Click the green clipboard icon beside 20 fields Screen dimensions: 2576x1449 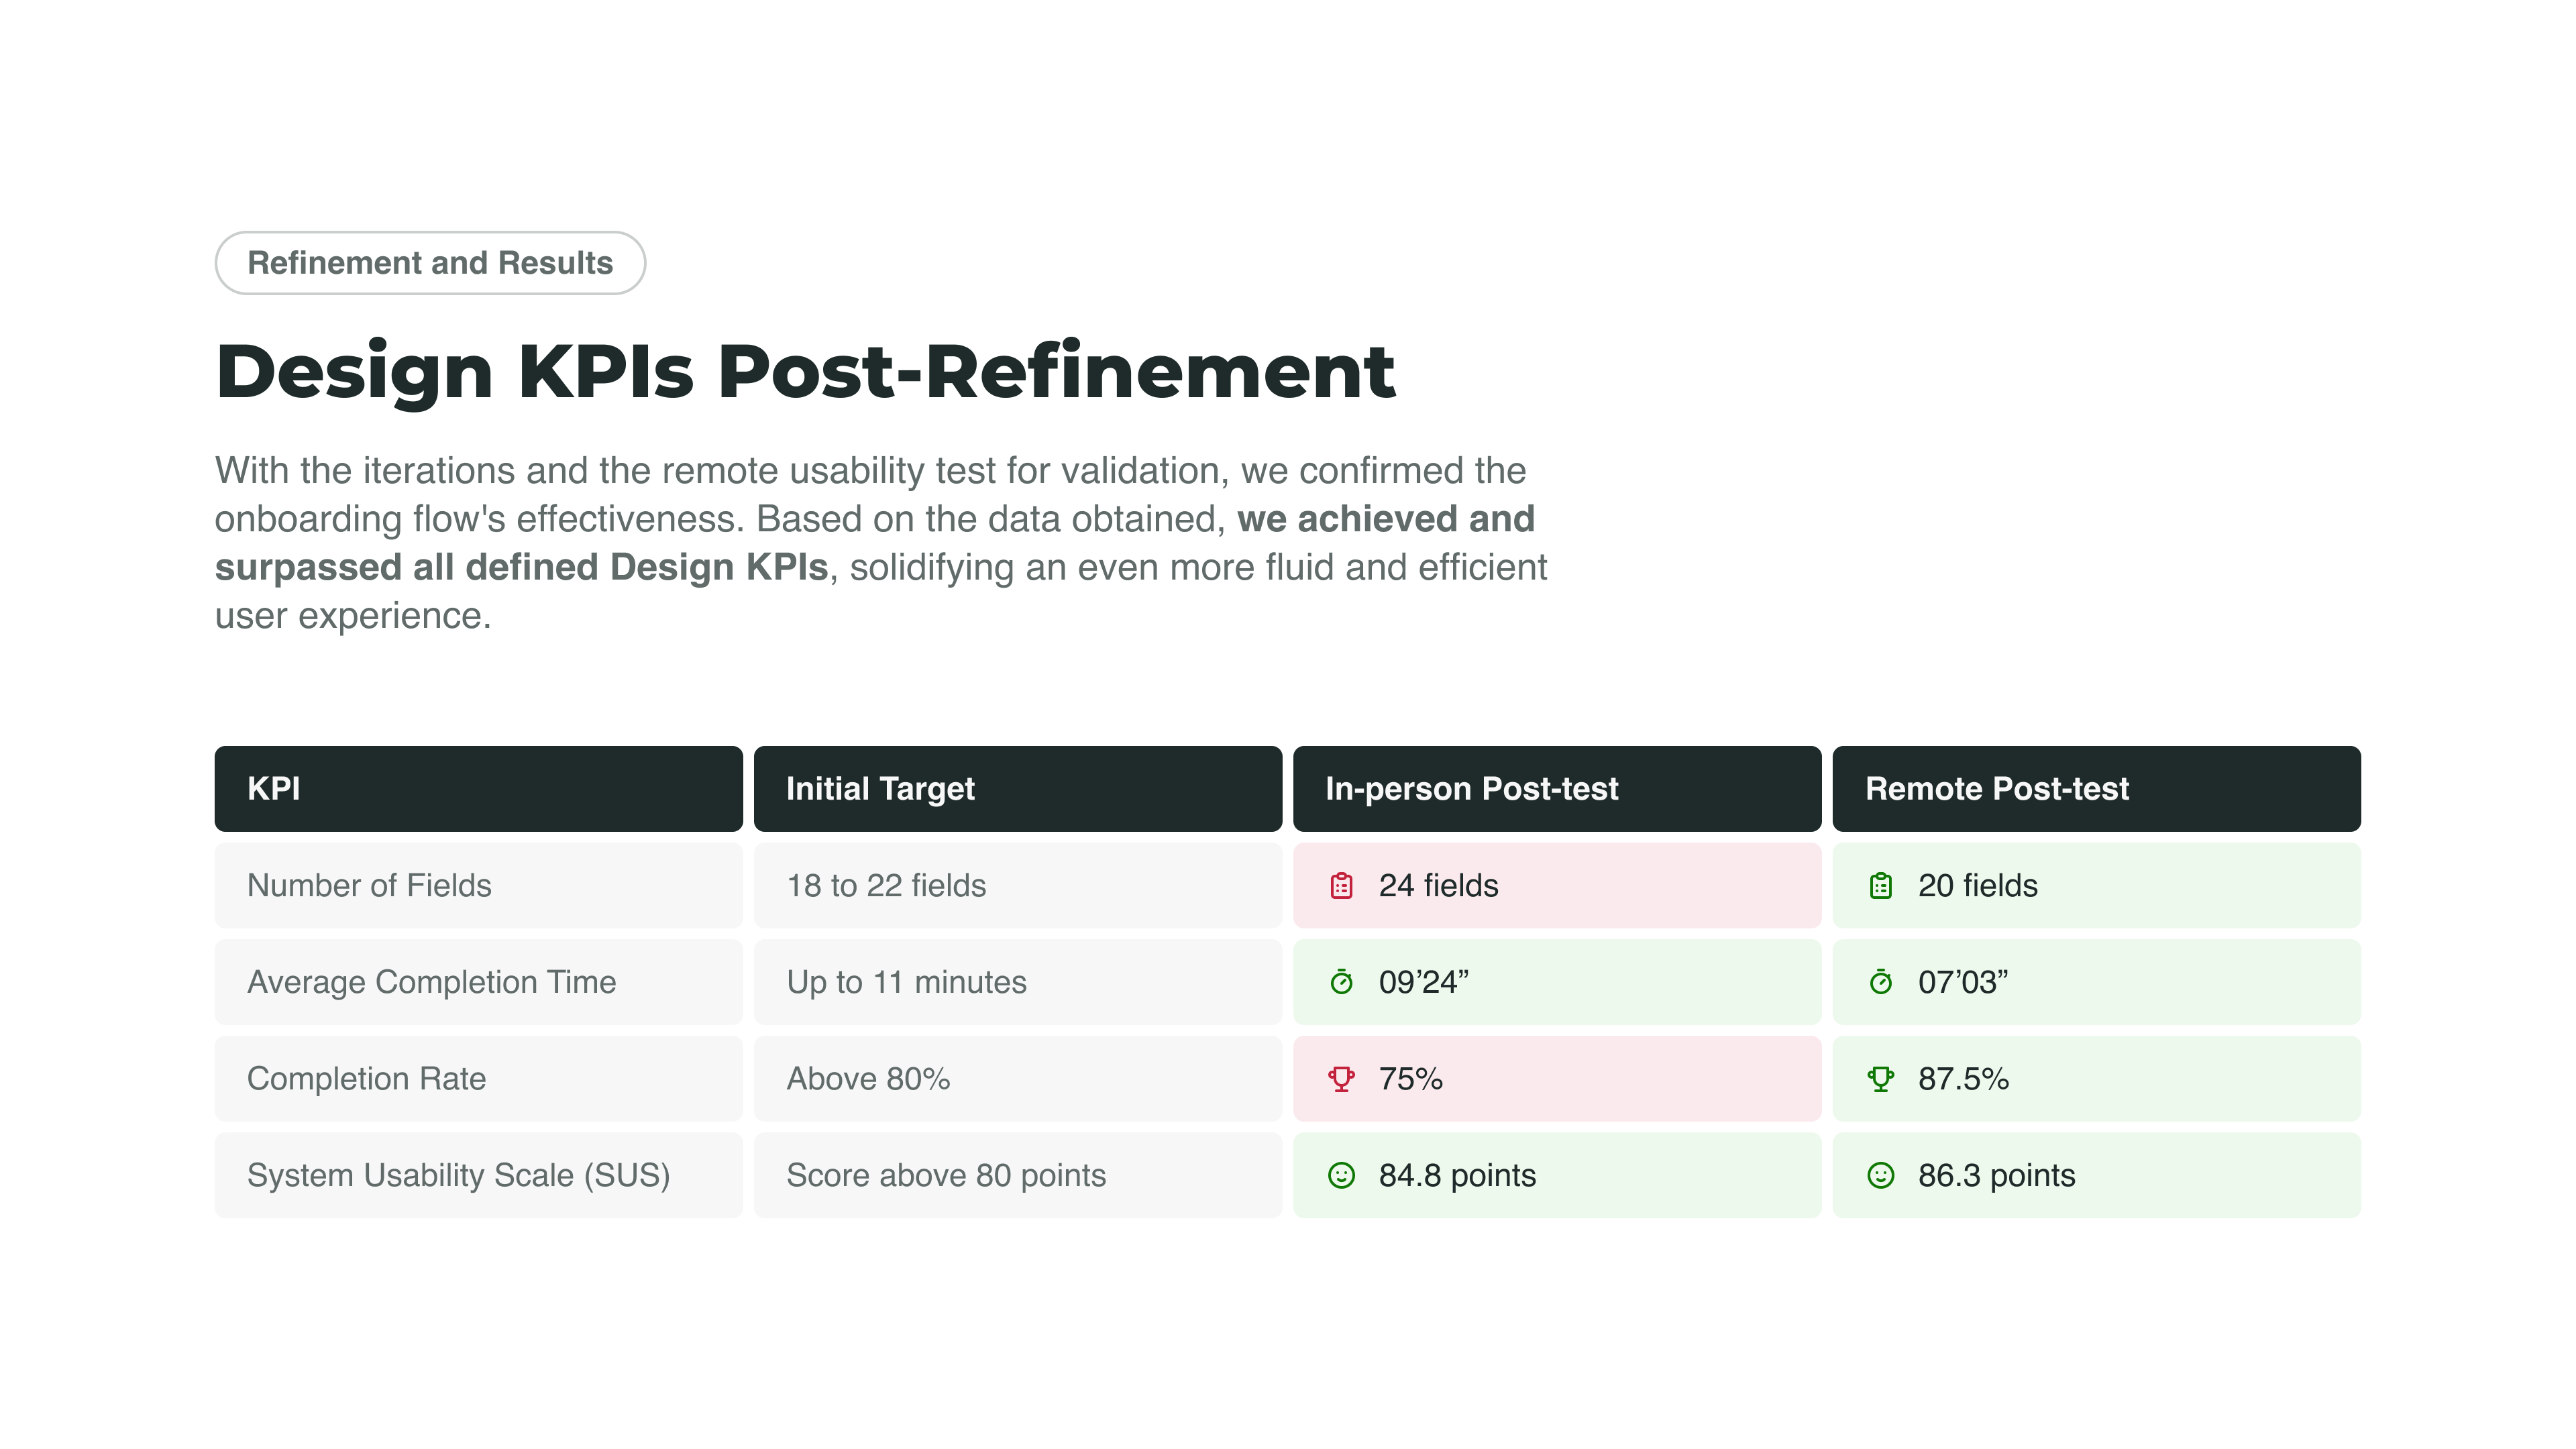(1880, 886)
